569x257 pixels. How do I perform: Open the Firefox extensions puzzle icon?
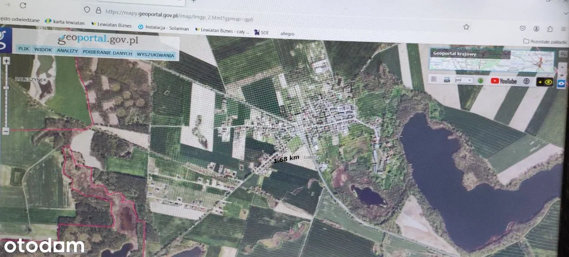pos(550,29)
